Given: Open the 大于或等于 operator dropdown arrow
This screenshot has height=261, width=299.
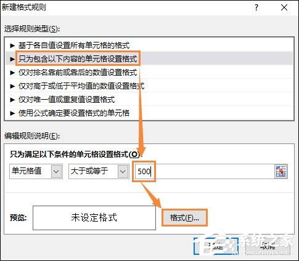Looking at the screenshot, I should click(x=123, y=171).
